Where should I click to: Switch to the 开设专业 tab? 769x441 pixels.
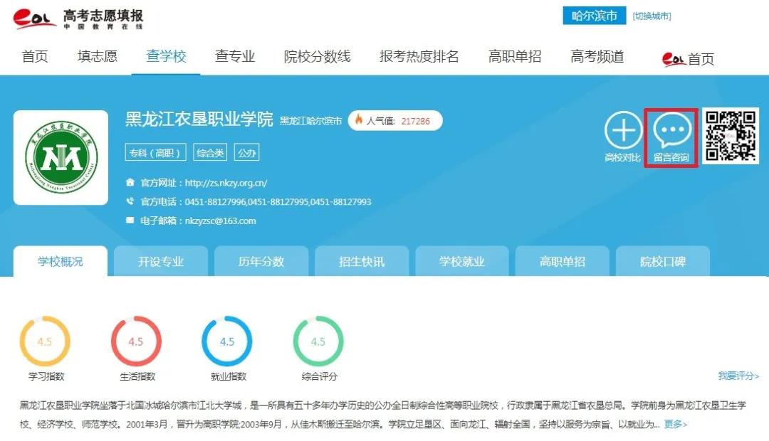coord(161,261)
